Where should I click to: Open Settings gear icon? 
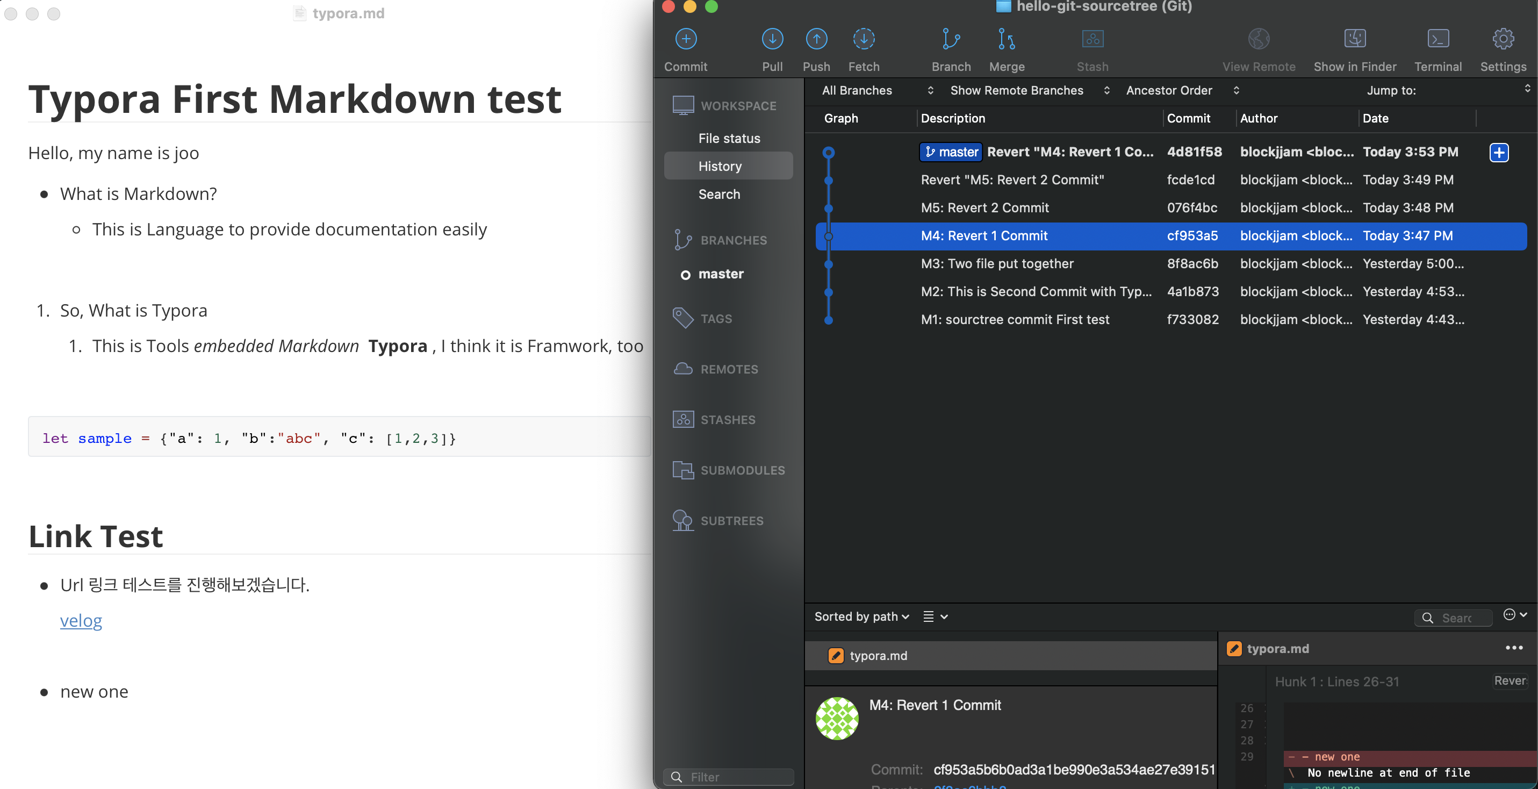pos(1503,39)
